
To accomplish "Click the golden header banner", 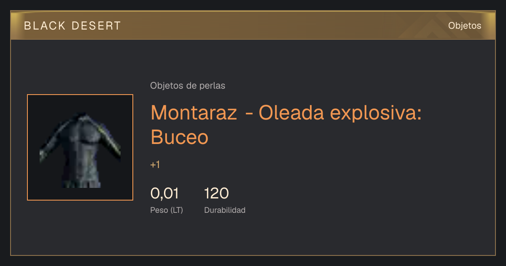I will pos(253,25).
